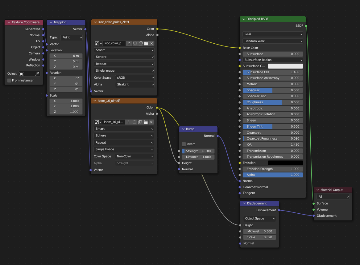
Task: Collapse the Material Output node
Action: (318, 190)
